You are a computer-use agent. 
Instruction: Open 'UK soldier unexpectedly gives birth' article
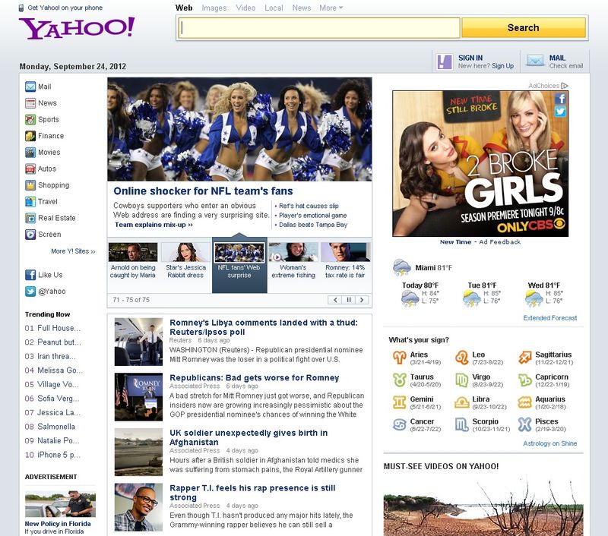pos(249,437)
